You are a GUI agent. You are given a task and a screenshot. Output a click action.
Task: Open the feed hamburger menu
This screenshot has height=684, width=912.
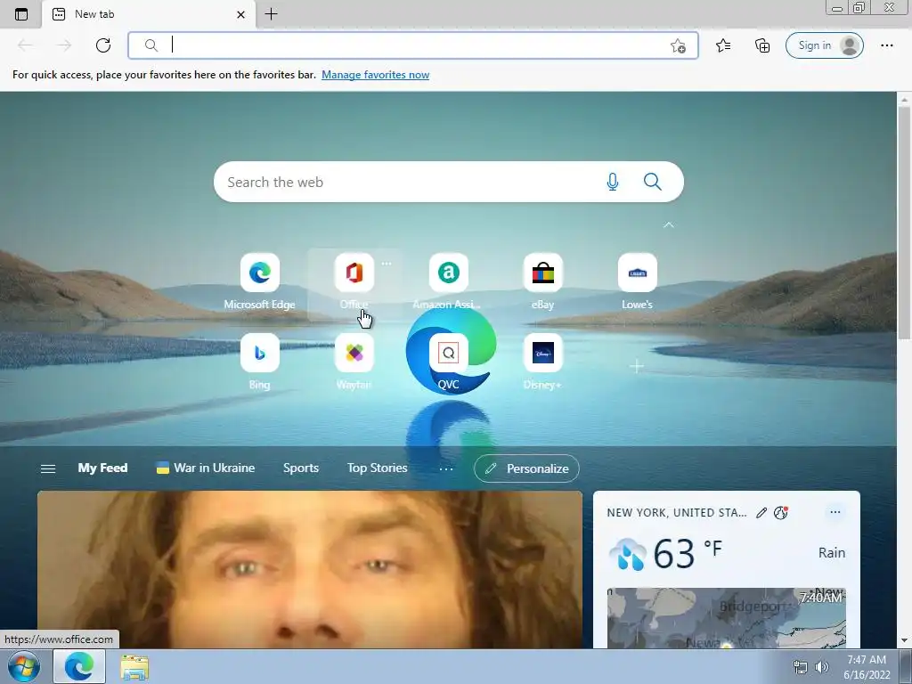[48, 468]
